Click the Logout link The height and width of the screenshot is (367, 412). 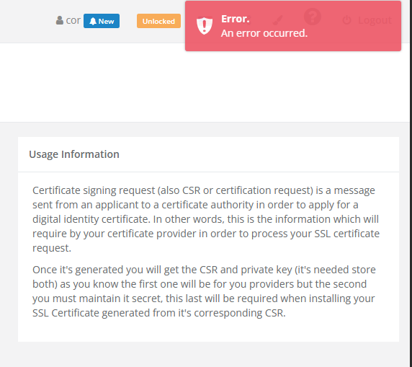pos(375,20)
